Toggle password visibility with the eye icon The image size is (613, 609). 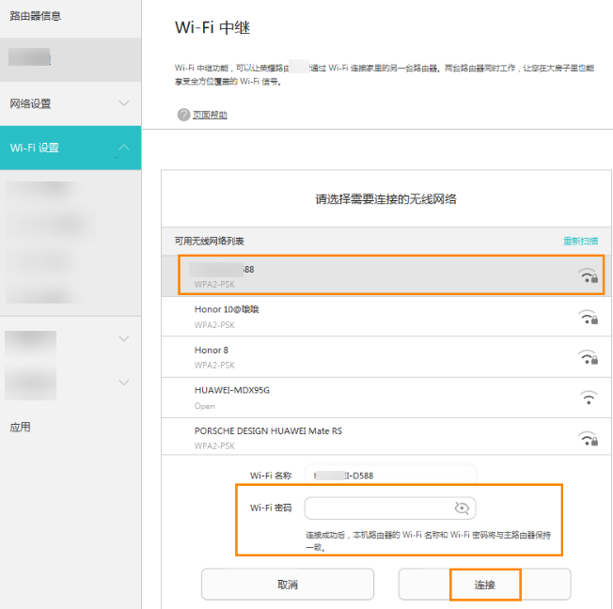tap(462, 508)
